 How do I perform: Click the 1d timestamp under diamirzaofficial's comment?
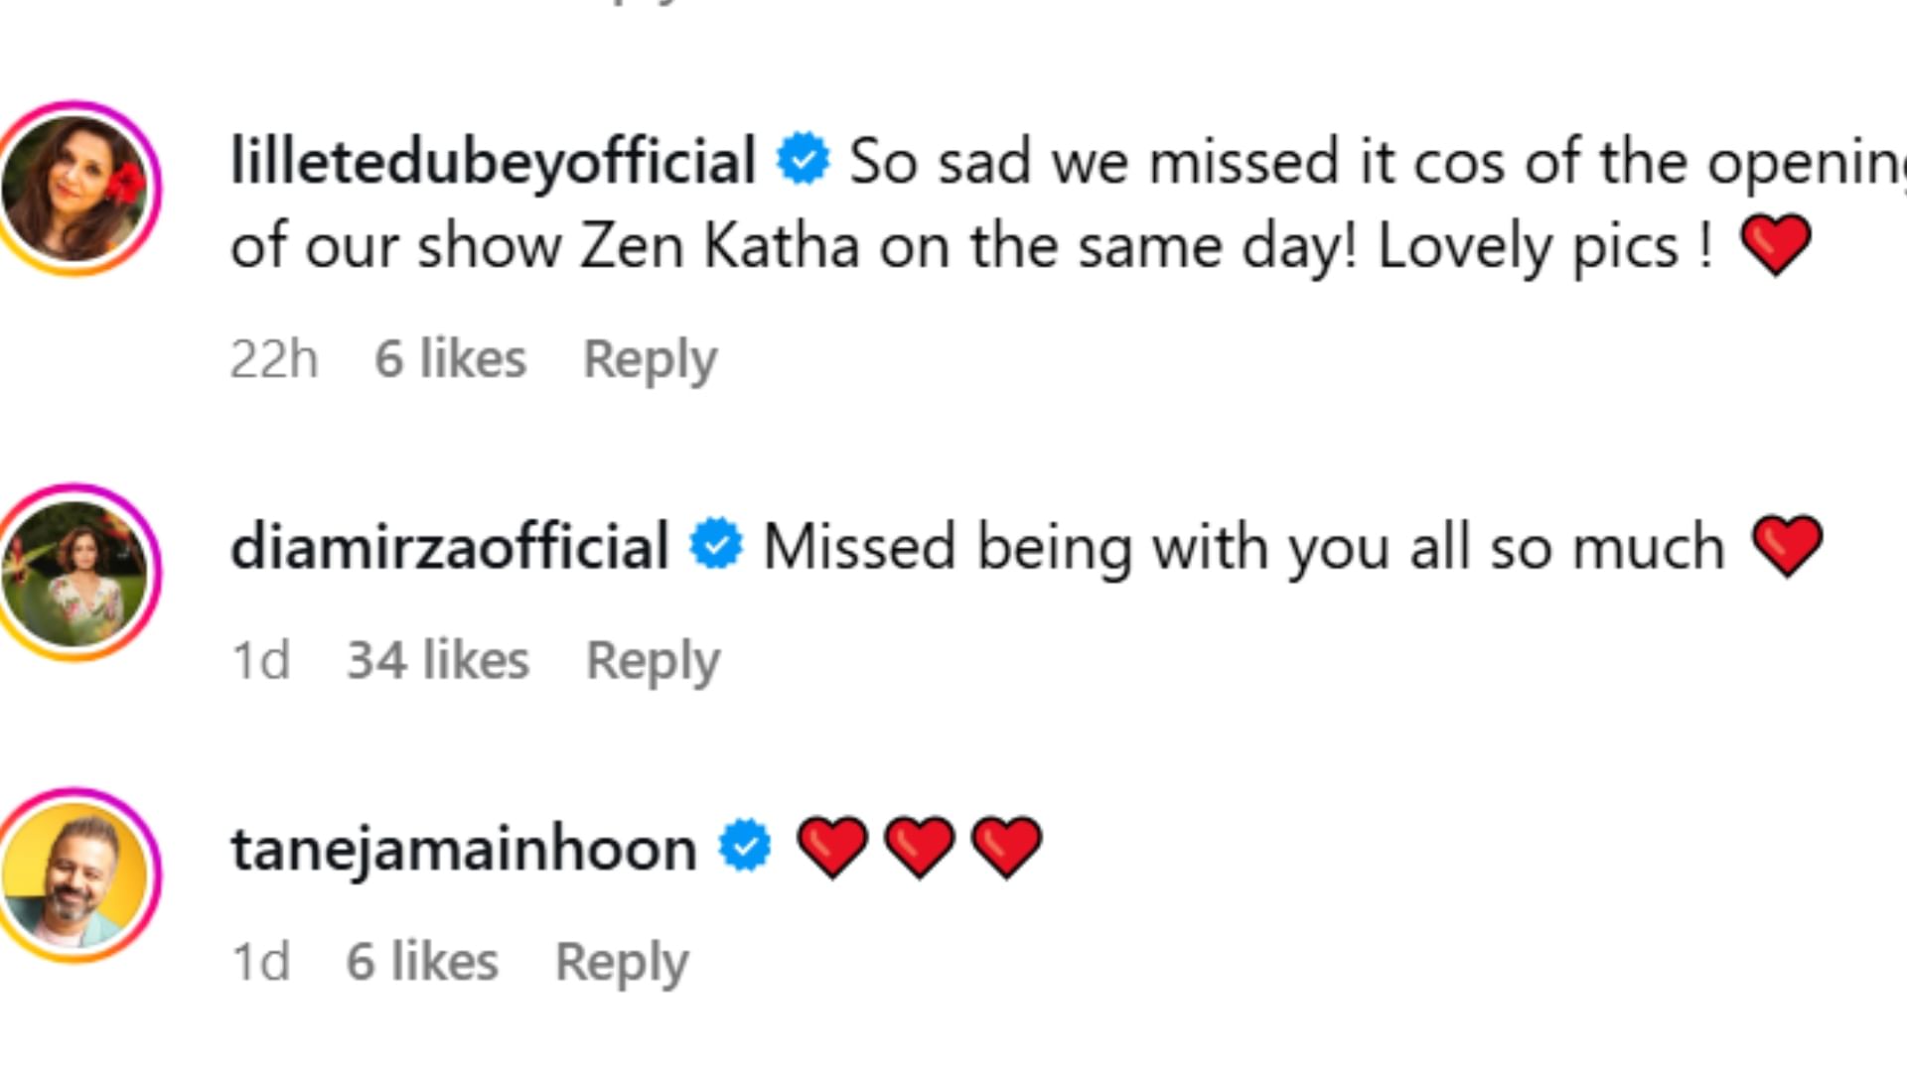point(260,661)
